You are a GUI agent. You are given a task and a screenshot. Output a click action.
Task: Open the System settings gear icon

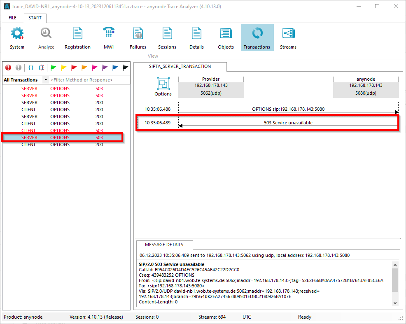pyautogui.click(x=17, y=37)
